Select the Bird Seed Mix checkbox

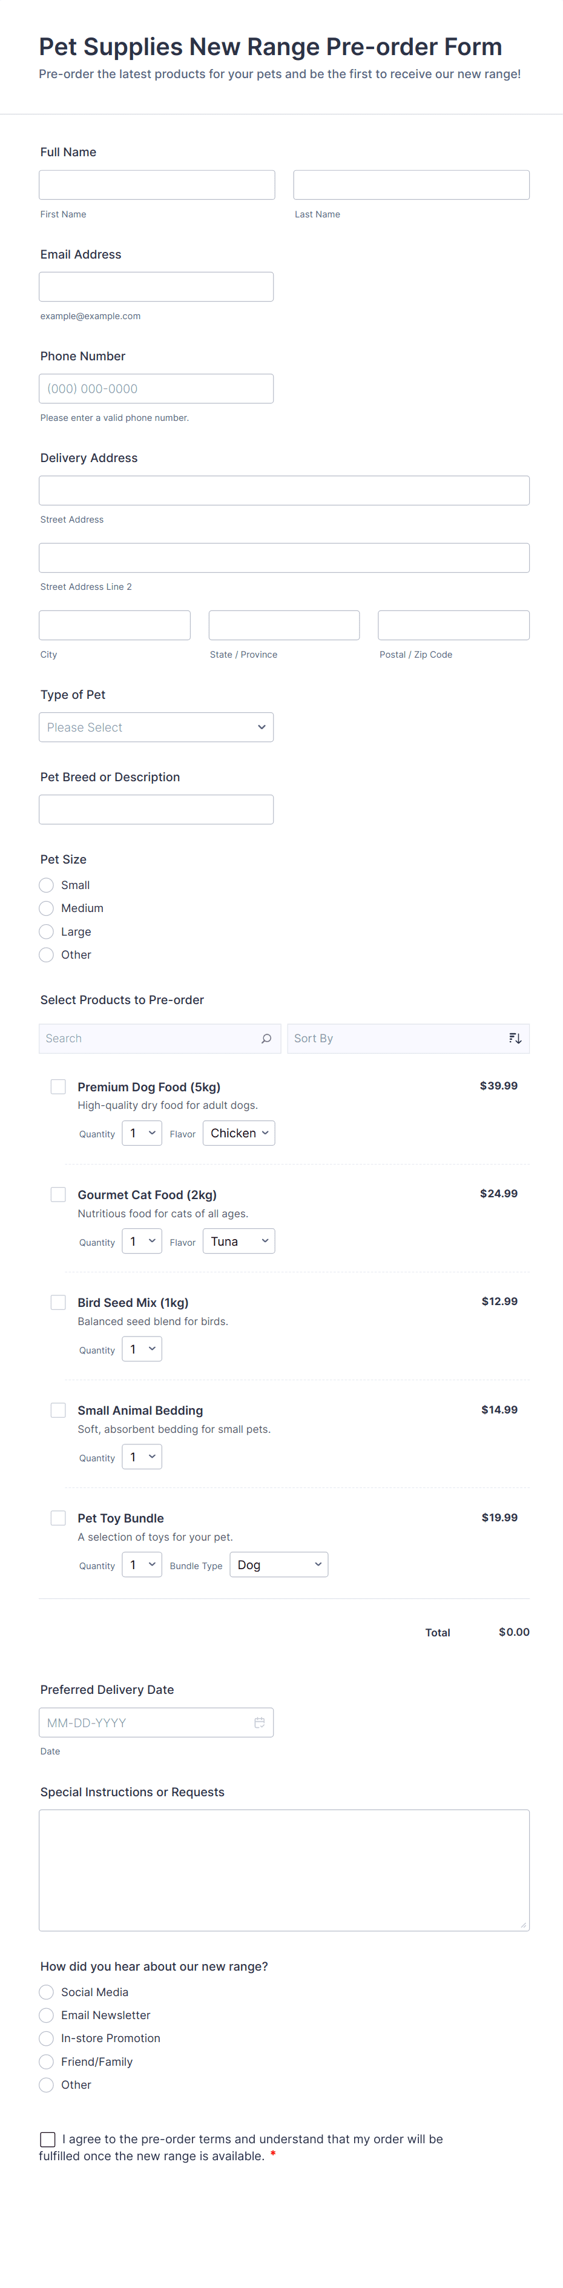[59, 1302]
